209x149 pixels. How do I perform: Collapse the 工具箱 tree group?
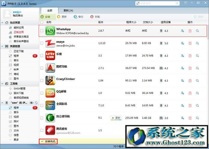pos(3,84)
